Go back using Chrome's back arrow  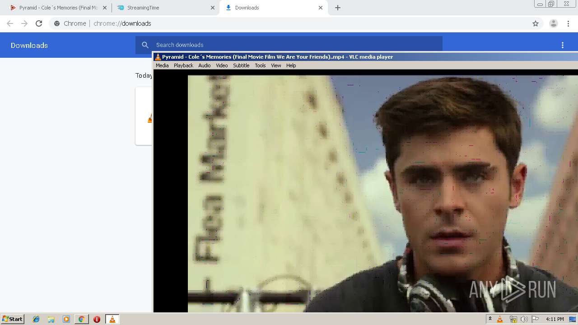(10, 23)
